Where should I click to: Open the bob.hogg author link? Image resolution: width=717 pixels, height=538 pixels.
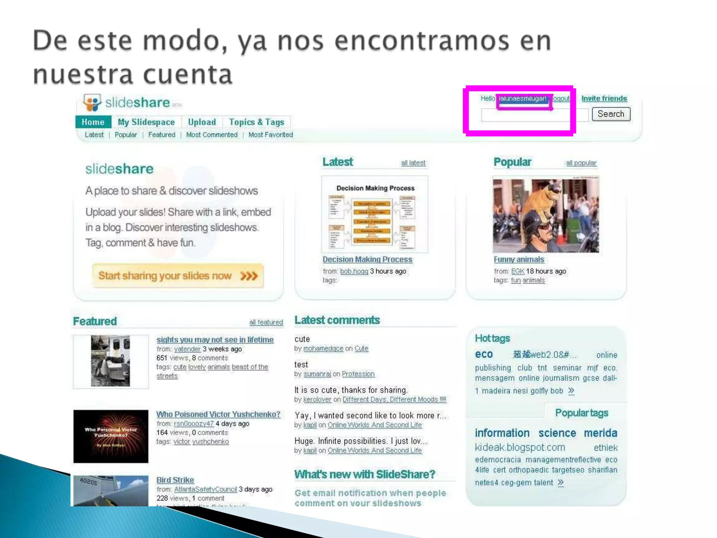point(354,271)
